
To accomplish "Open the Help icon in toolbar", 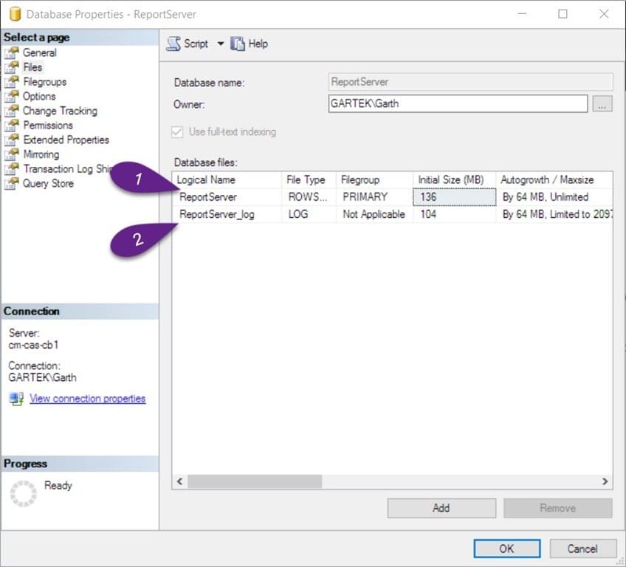I will [237, 44].
